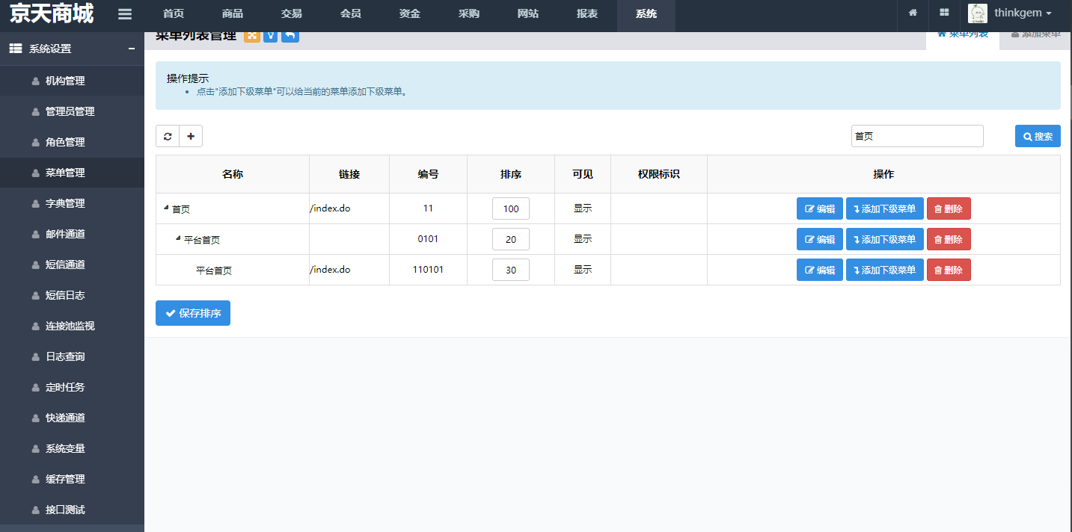Select 菜单管理 in the sidebar

click(x=72, y=173)
